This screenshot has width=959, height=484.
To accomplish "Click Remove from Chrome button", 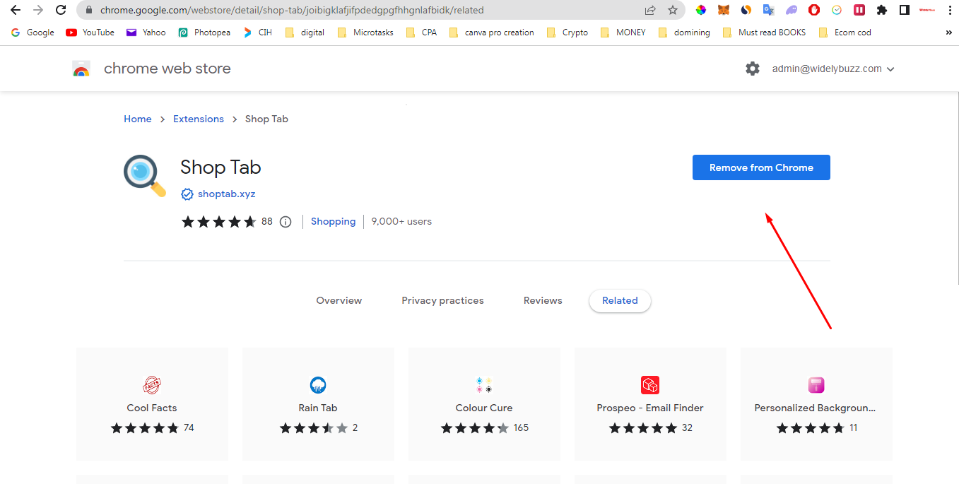I will (761, 167).
